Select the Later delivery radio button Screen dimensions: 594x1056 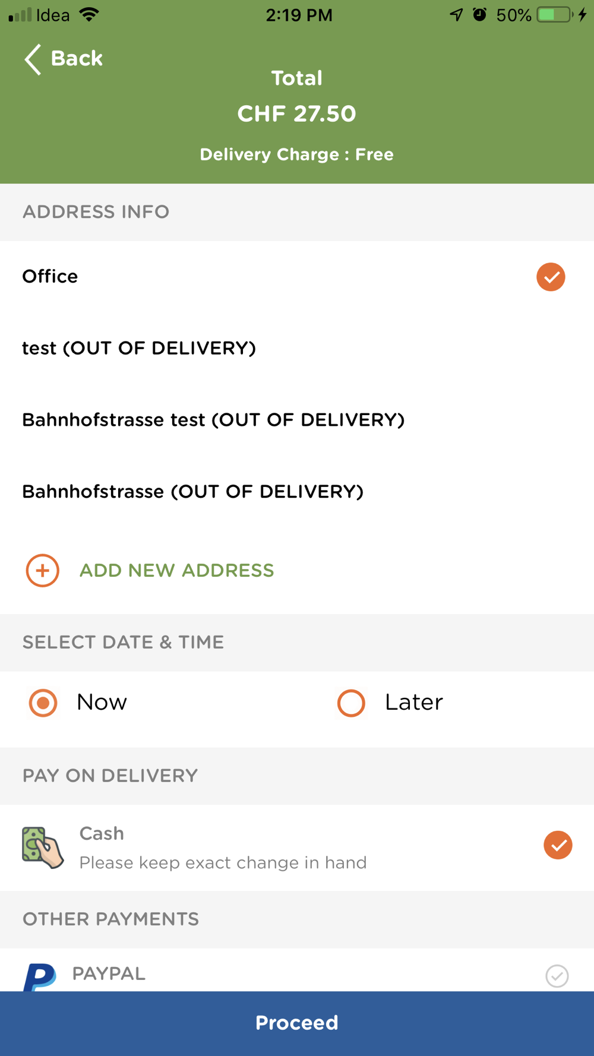tap(351, 703)
